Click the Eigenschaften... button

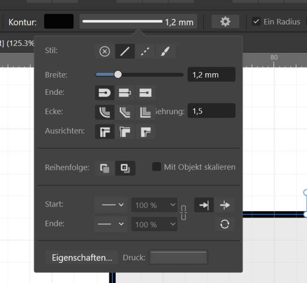click(x=82, y=258)
